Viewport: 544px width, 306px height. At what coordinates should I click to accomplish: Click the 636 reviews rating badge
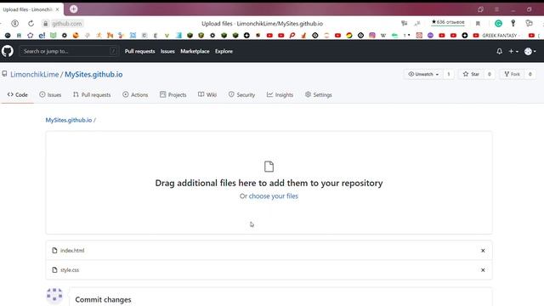448,22
